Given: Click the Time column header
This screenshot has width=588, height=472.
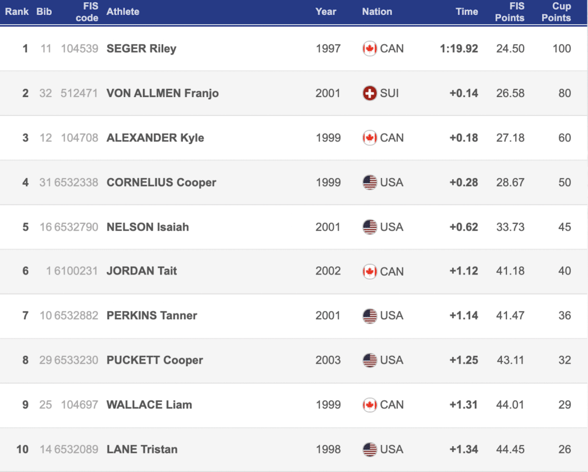Looking at the screenshot, I should point(467,11).
